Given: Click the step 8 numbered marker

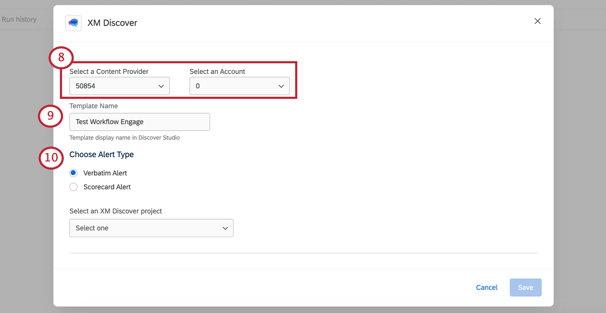Looking at the screenshot, I should pos(61,57).
